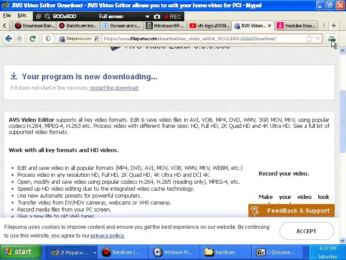
Task: Open the 2 Mypal windows taskbar group
Action: tap(71, 252)
